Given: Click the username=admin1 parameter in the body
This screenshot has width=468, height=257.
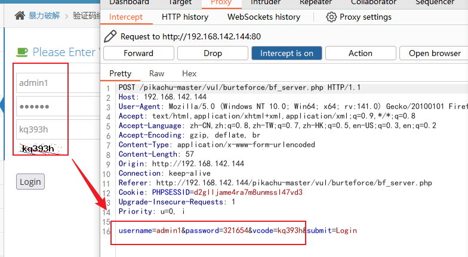Looking at the screenshot, I should (150, 230).
